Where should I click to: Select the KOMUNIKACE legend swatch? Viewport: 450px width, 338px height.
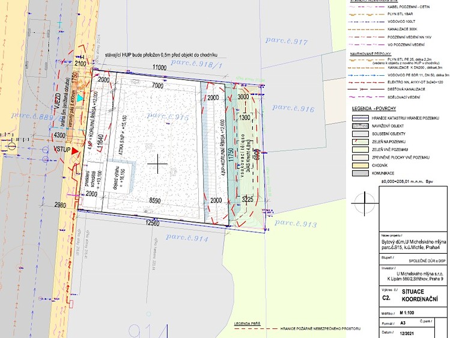[360, 173]
